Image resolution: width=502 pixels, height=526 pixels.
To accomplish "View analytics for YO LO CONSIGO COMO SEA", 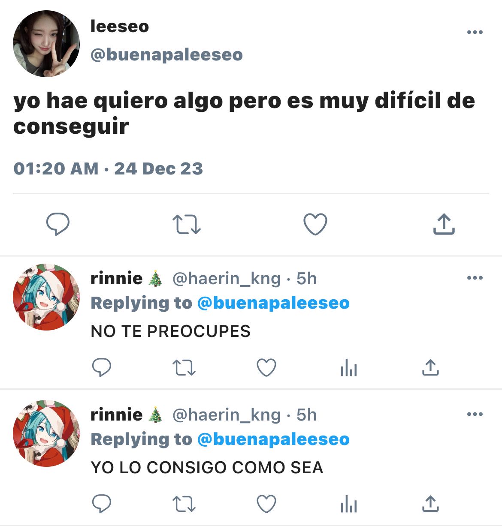I will click(349, 504).
